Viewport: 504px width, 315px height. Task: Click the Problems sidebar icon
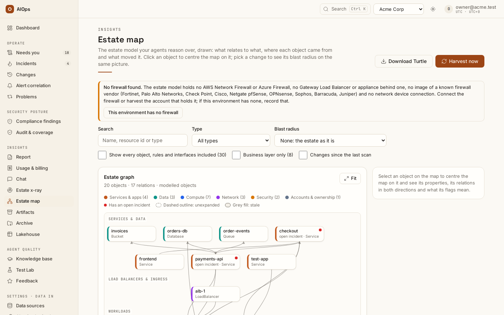pyautogui.click(x=10, y=97)
